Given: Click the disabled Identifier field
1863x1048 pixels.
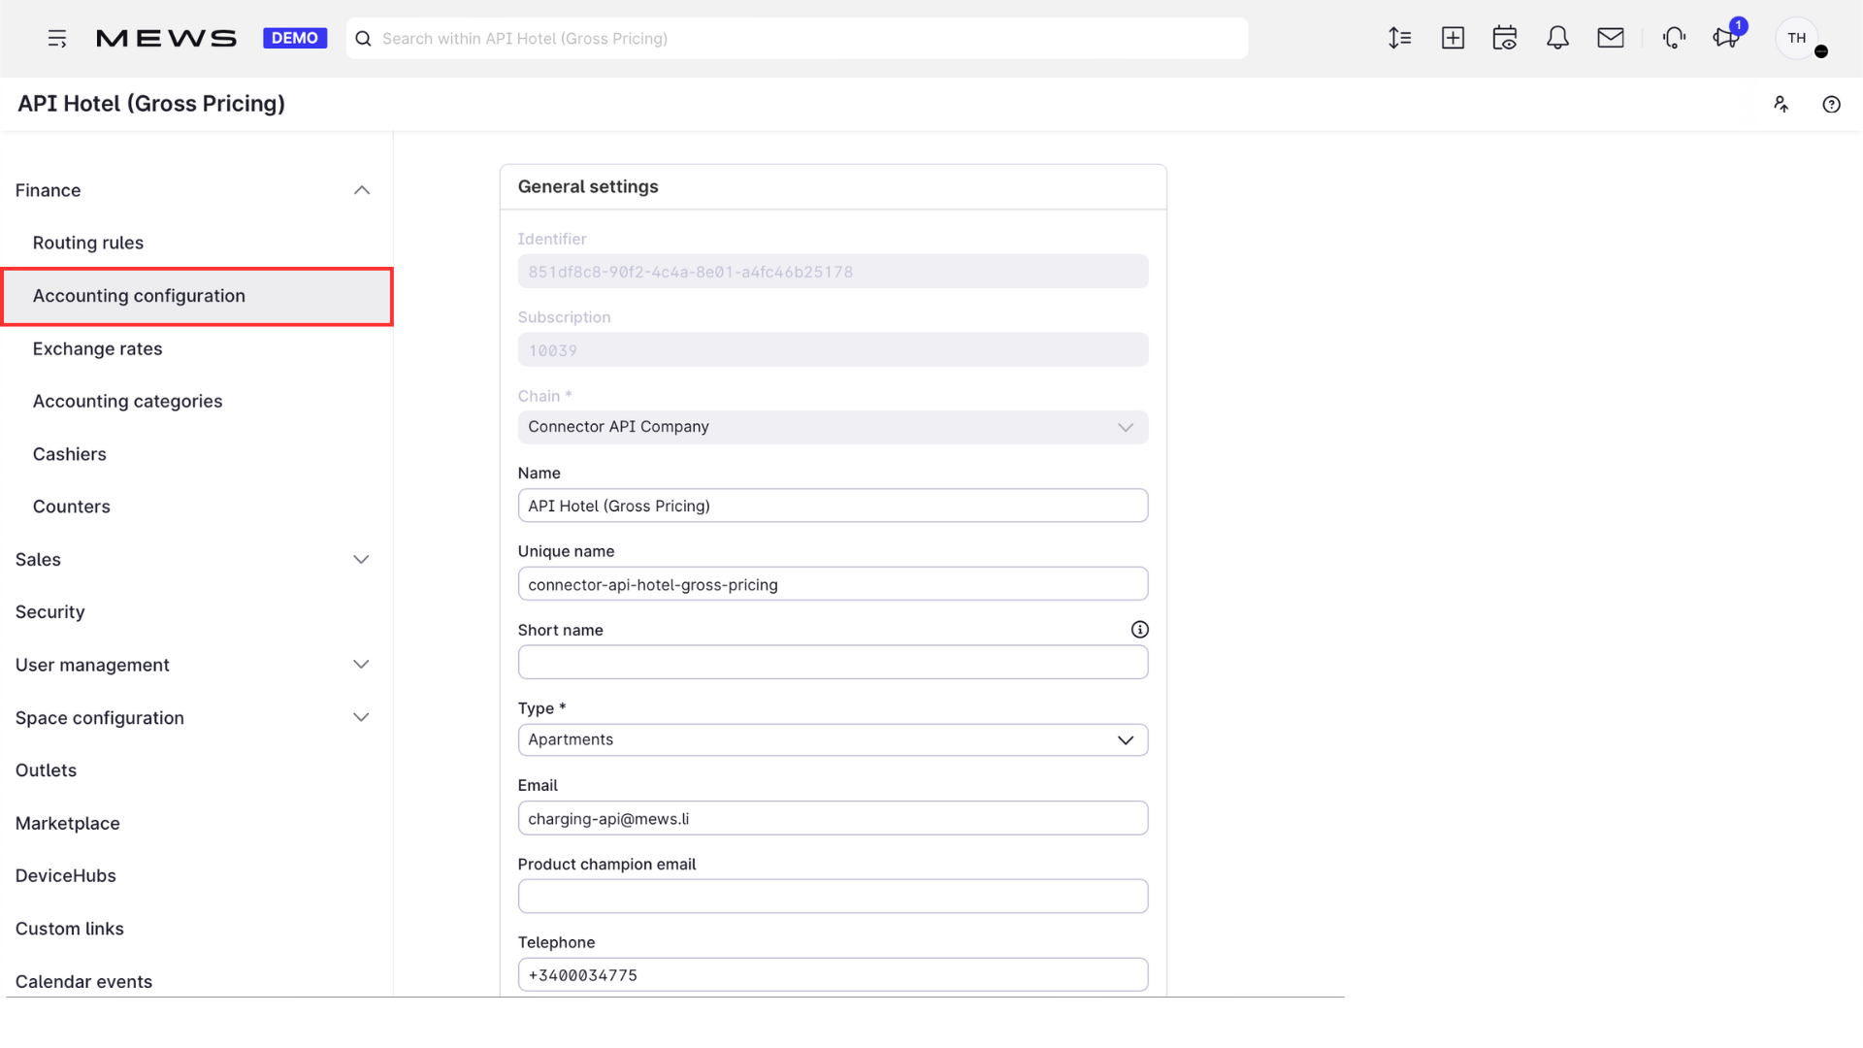Looking at the screenshot, I should pyautogui.click(x=833, y=272).
